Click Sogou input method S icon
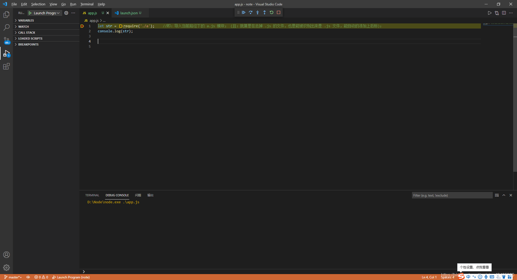Viewport: 517px width, 280px height. pos(461,276)
